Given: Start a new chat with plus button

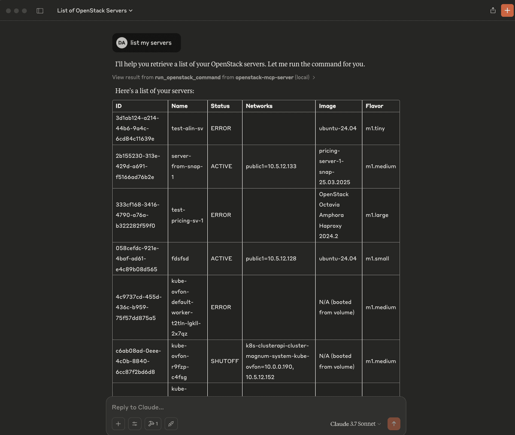Looking at the screenshot, I should click(507, 11).
